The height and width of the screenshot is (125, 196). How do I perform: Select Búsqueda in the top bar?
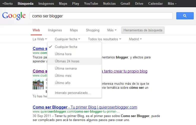point(25,3)
